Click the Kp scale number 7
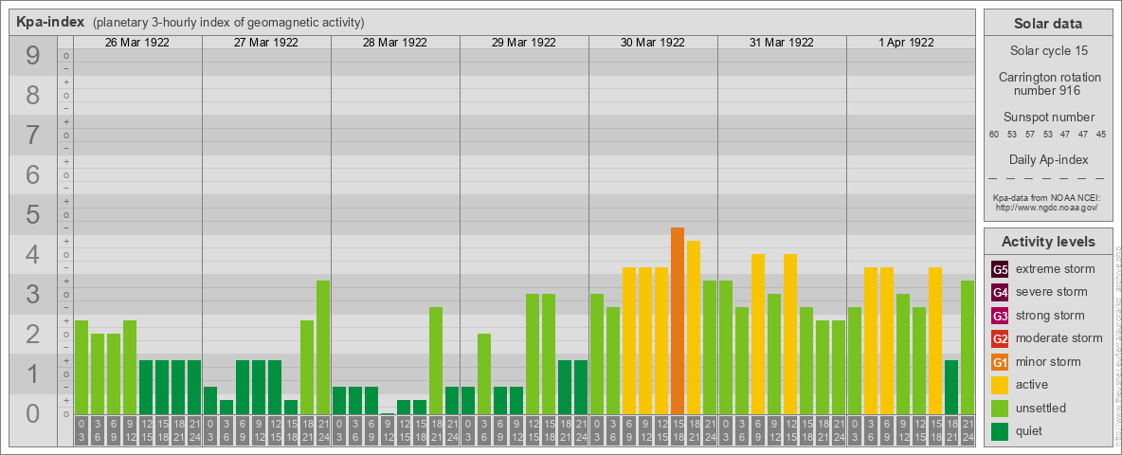 point(33,136)
